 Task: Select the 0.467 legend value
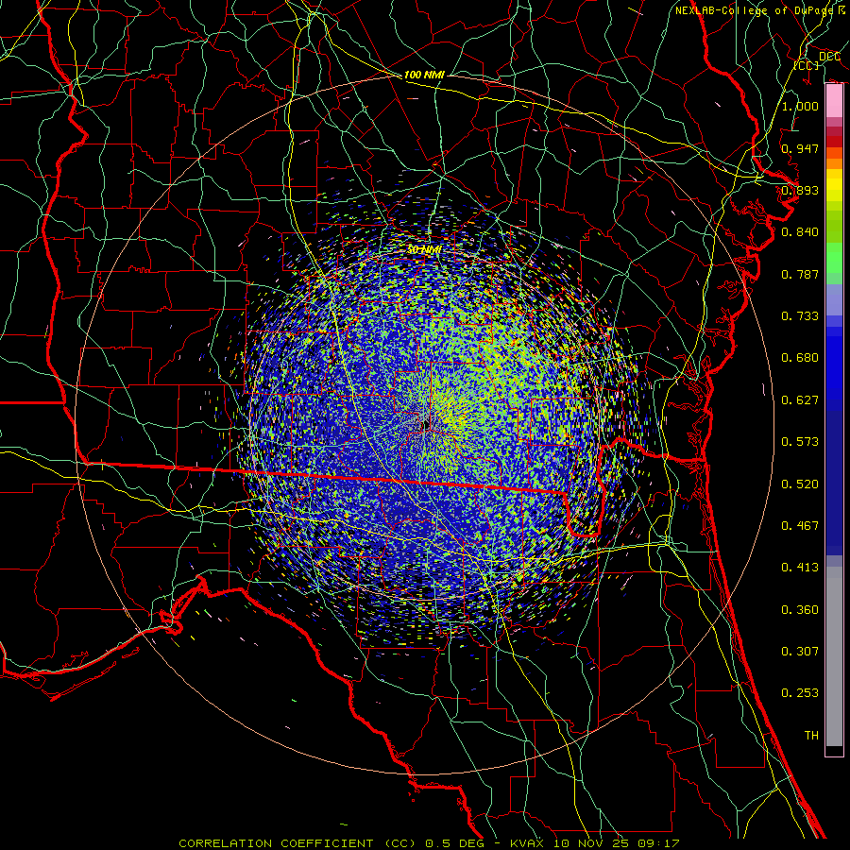(x=800, y=526)
